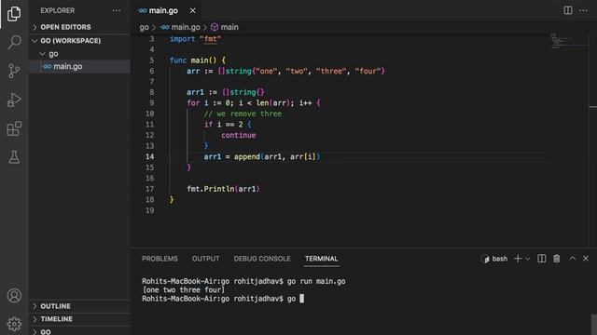This screenshot has width=597, height=335.
Task: Kill terminal with trash icon
Action: coord(557,259)
